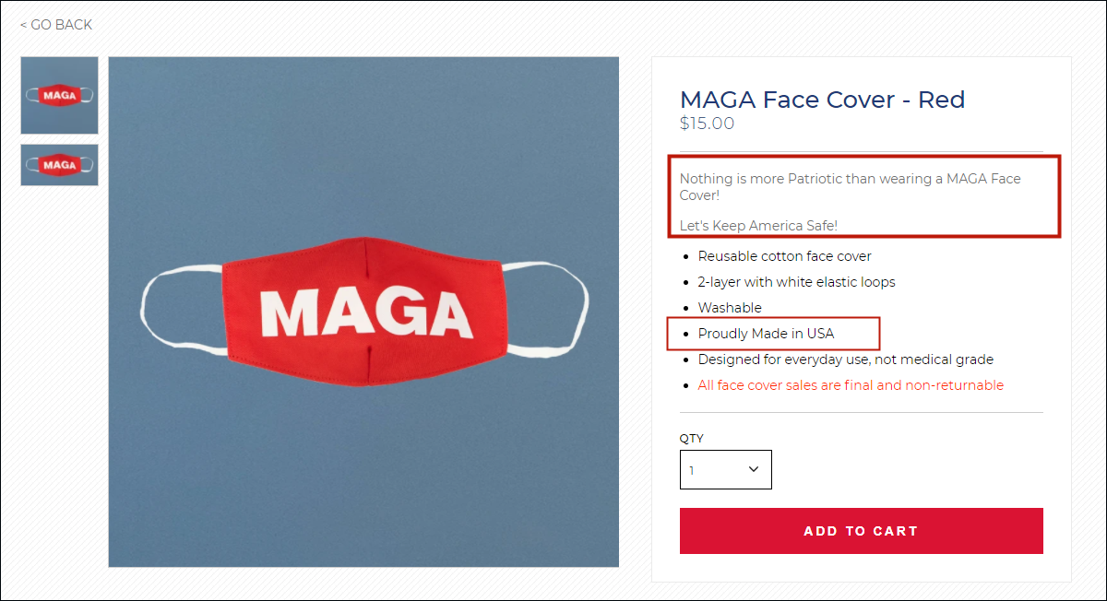1107x601 pixels.
Task: Click the Proudly Made in USA bullet
Action: (767, 334)
